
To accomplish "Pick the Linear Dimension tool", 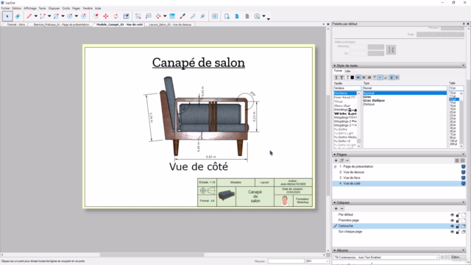I will click(158, 16).
